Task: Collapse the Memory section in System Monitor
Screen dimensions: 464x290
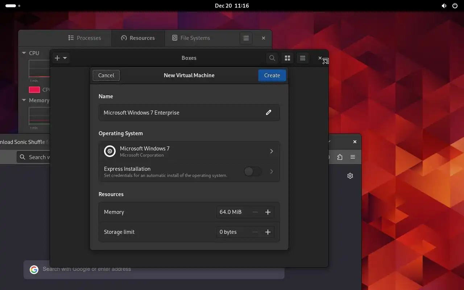Action: 24,100
